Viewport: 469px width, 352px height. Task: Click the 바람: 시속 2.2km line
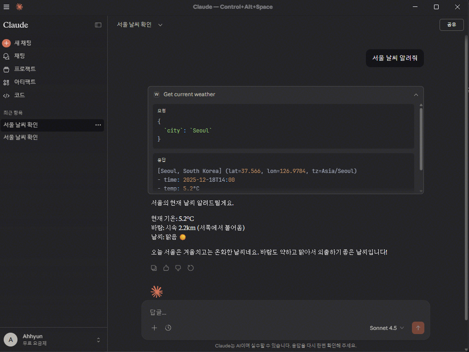pyautogui.click(x=198, y=228)
